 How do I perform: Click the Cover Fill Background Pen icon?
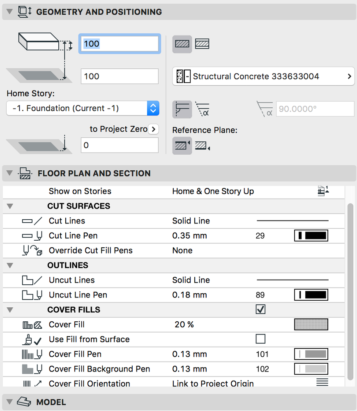[x=32, y=369]
